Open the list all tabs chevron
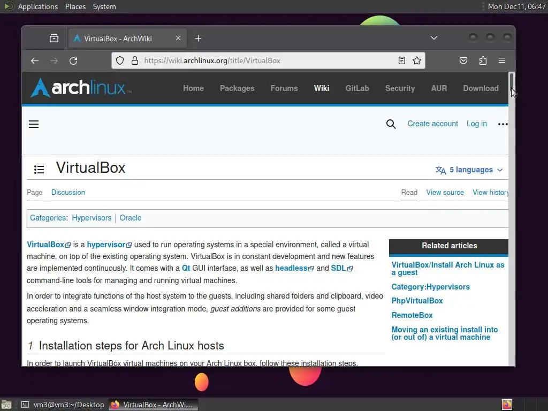 coord(433,38)
